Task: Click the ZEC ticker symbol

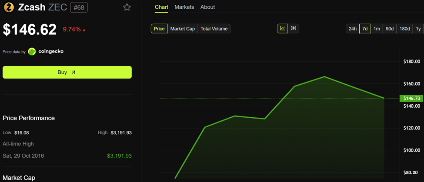Action: point(57,7)
